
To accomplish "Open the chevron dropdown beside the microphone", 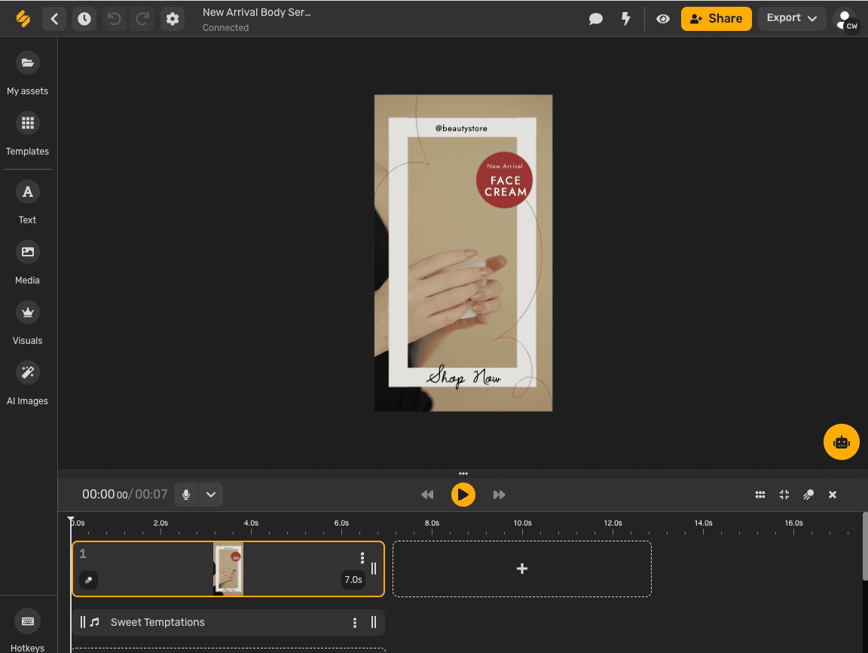I will [211, 495].
